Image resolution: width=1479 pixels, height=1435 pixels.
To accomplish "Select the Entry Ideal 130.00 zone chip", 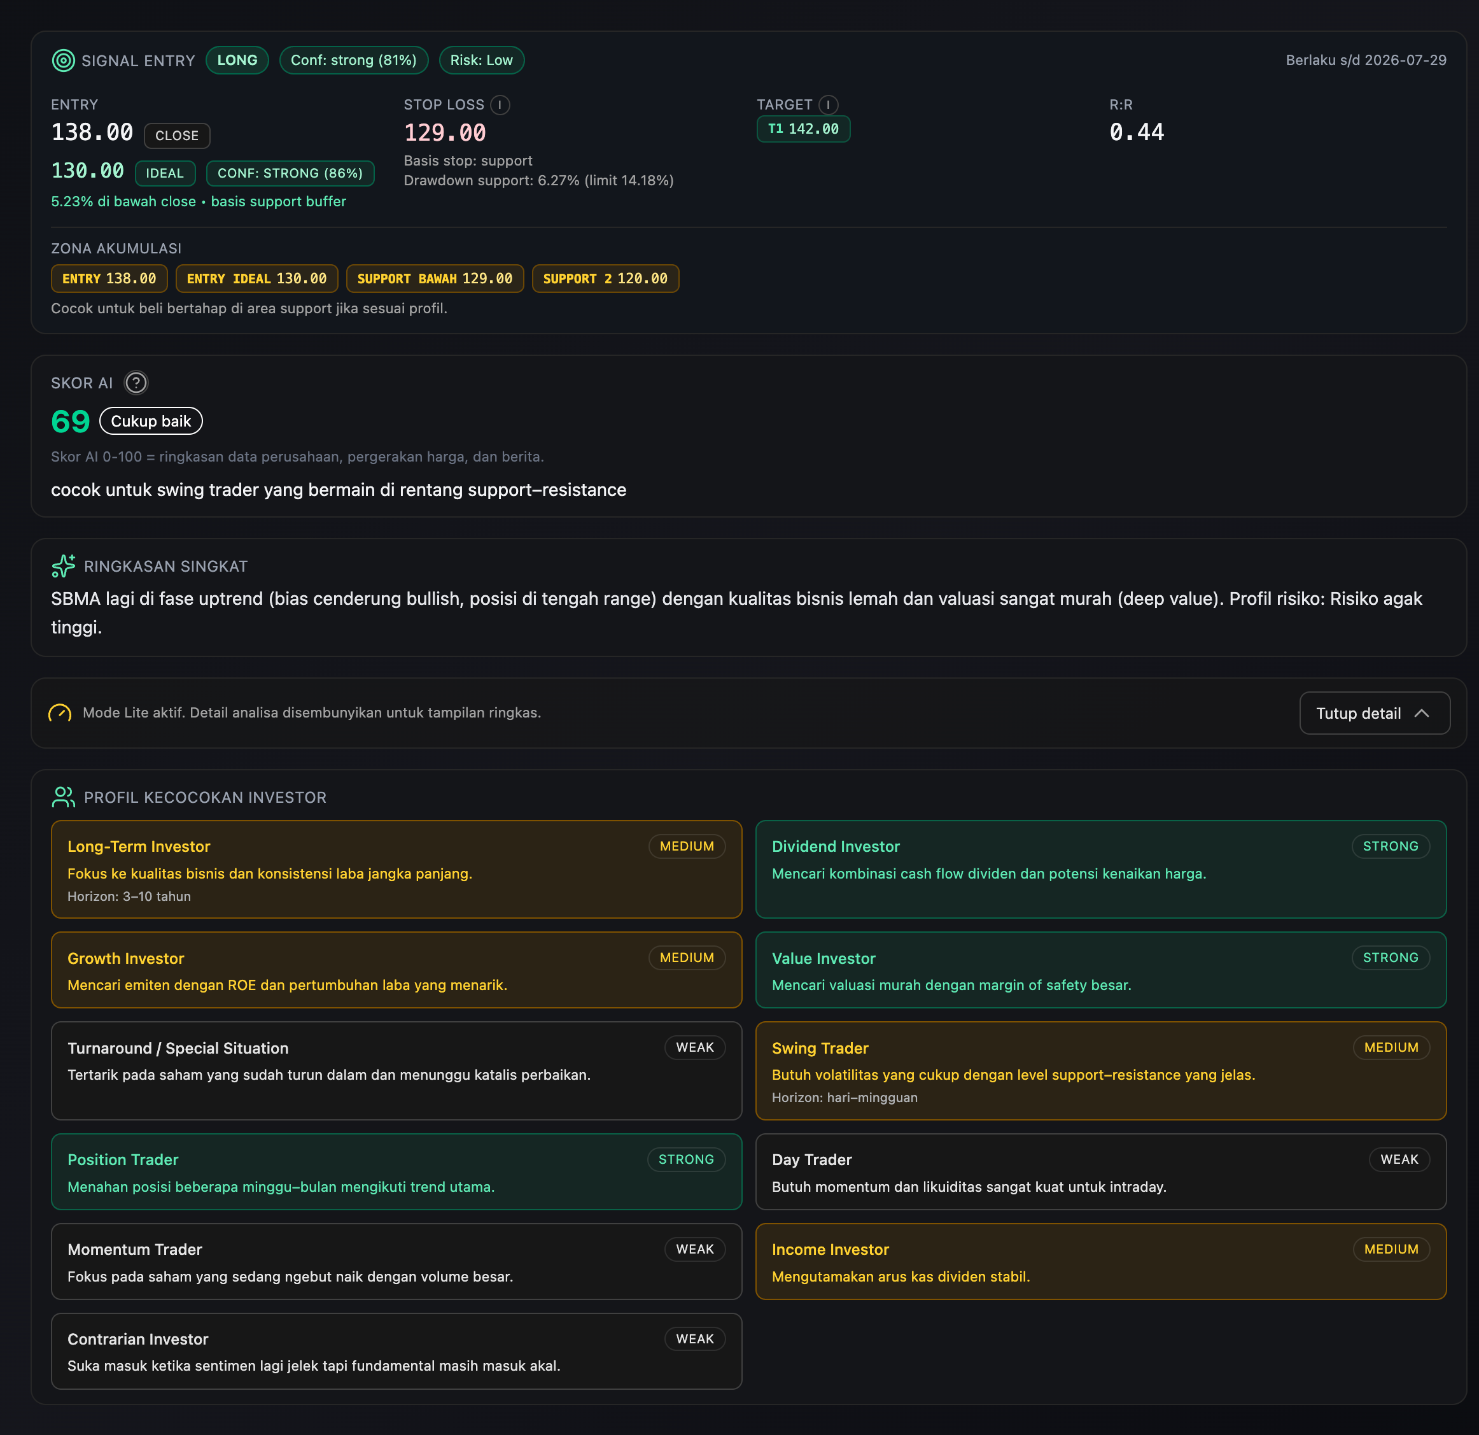I will click(256, 279).
